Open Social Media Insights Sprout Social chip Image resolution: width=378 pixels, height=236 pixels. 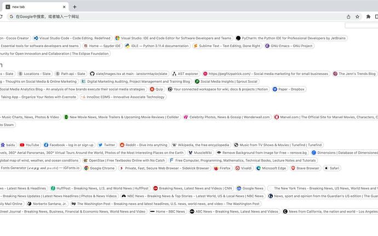tap(226, 82)
